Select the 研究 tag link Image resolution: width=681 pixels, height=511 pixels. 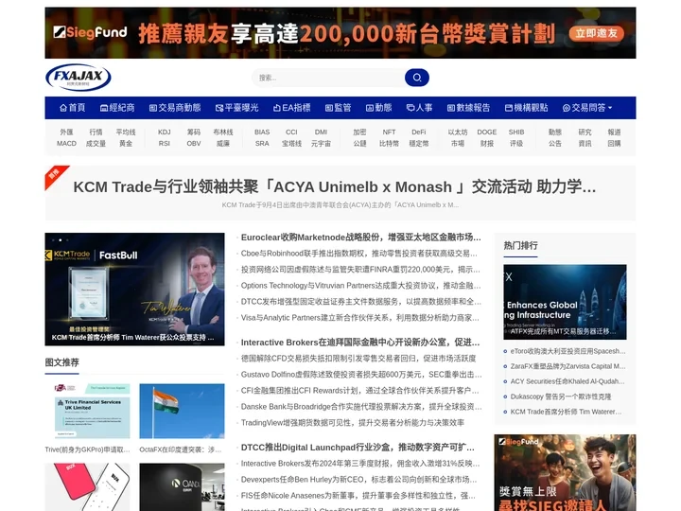(585, 132)
